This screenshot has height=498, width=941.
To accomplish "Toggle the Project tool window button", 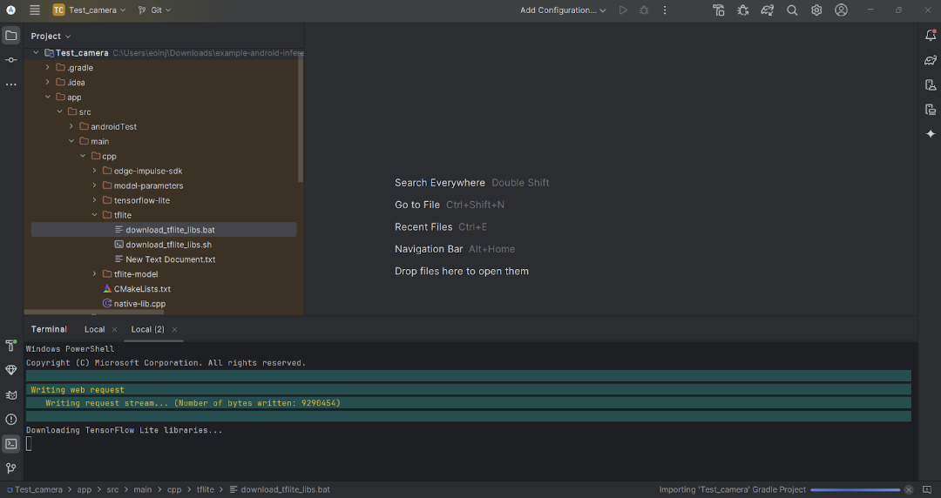I will click(x=11, y=36).
